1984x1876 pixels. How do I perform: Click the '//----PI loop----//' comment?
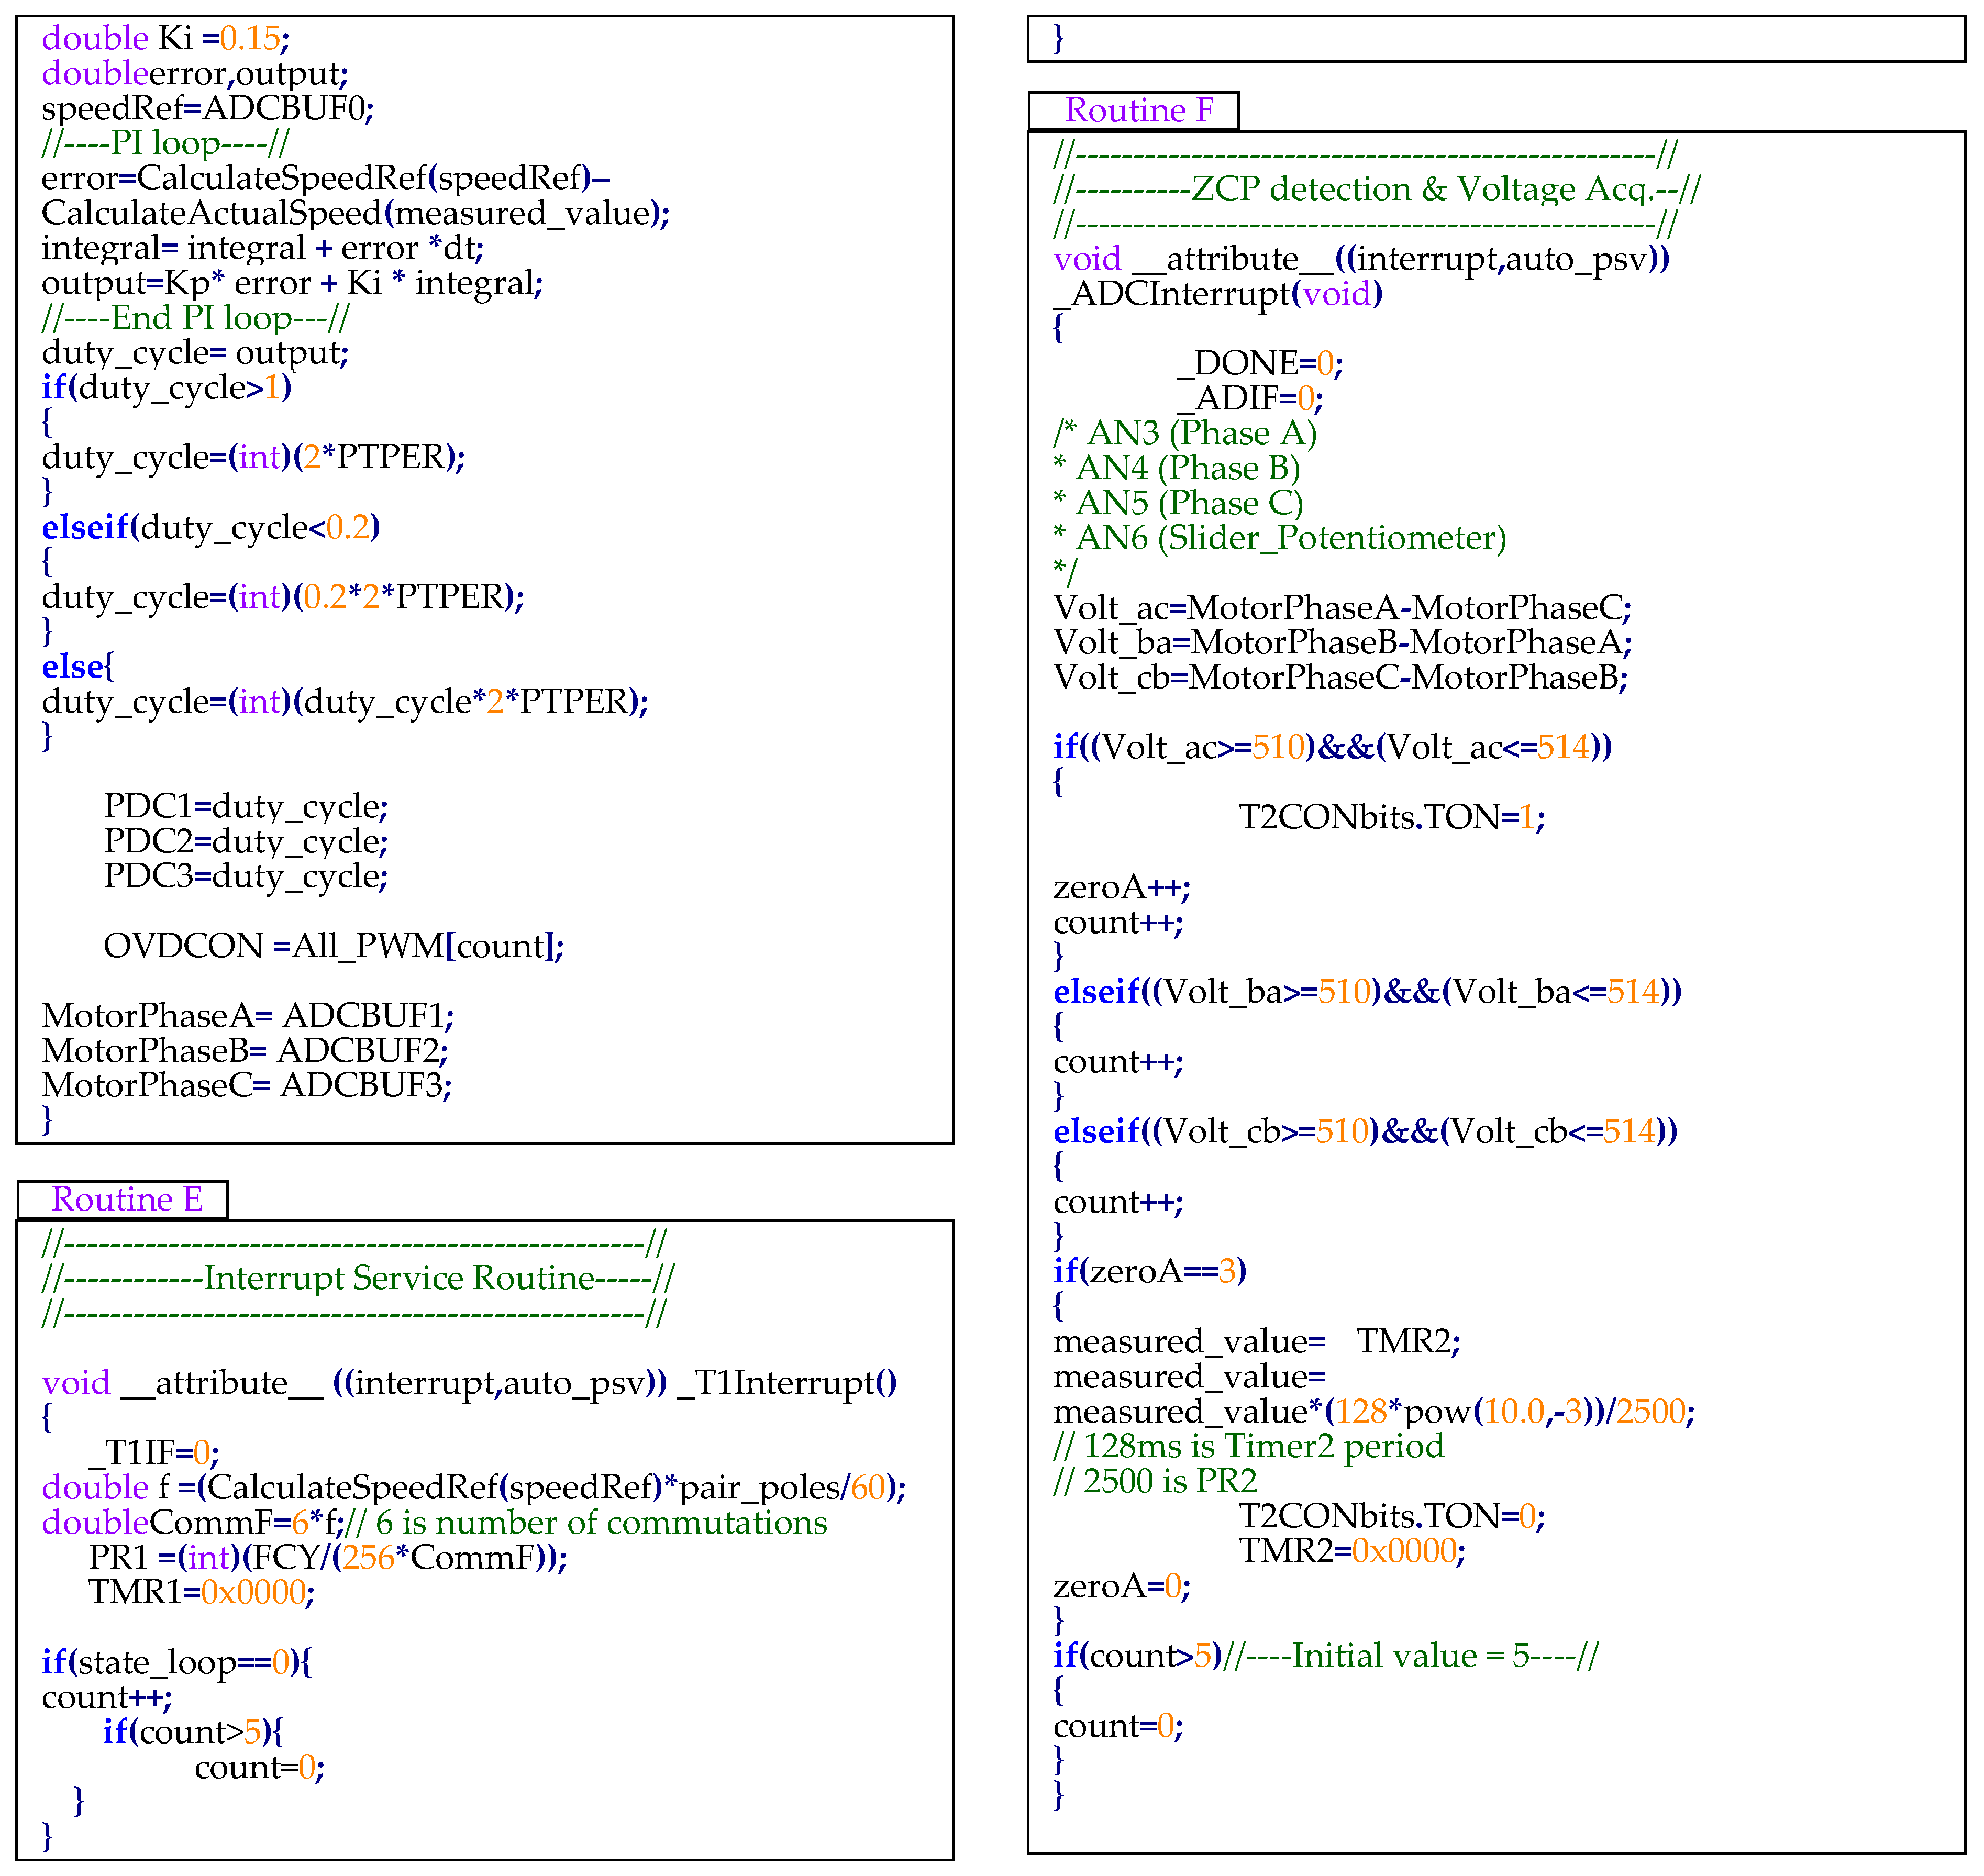[x=165, y=143]
